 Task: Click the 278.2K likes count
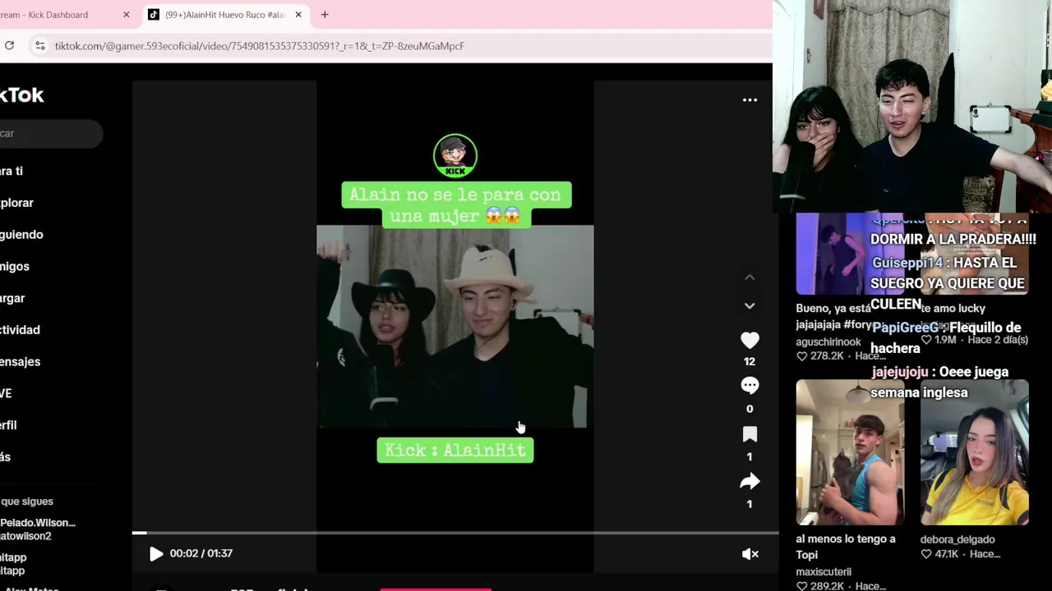[826, 356]
